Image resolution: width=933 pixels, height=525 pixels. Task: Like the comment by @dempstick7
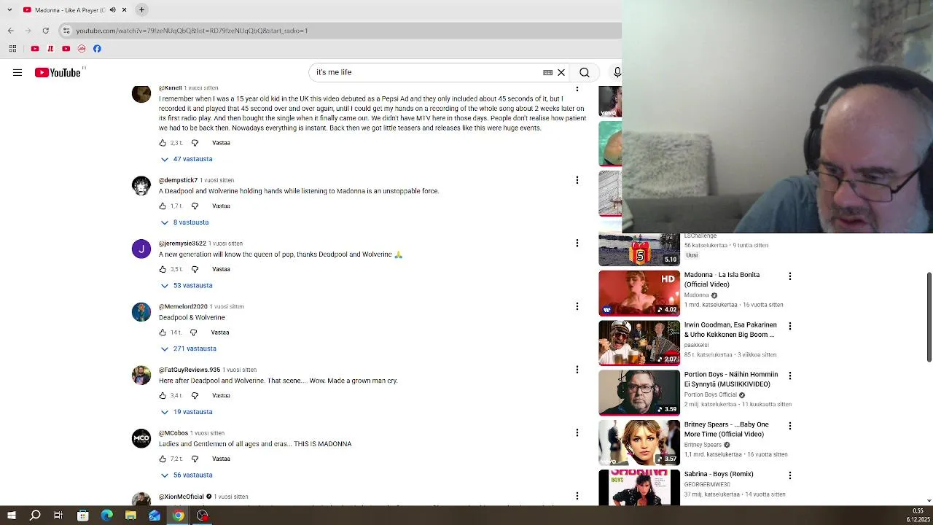click(163, 206)
